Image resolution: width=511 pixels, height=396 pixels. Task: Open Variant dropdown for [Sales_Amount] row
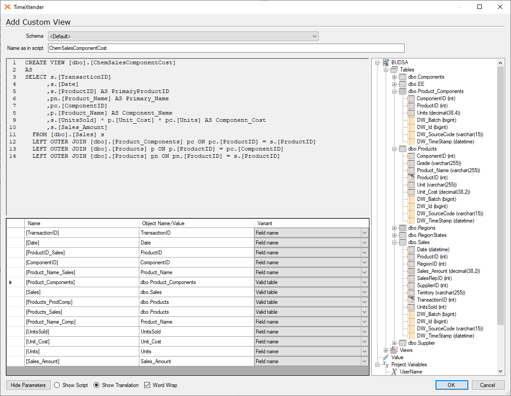(x=364, y=361)
